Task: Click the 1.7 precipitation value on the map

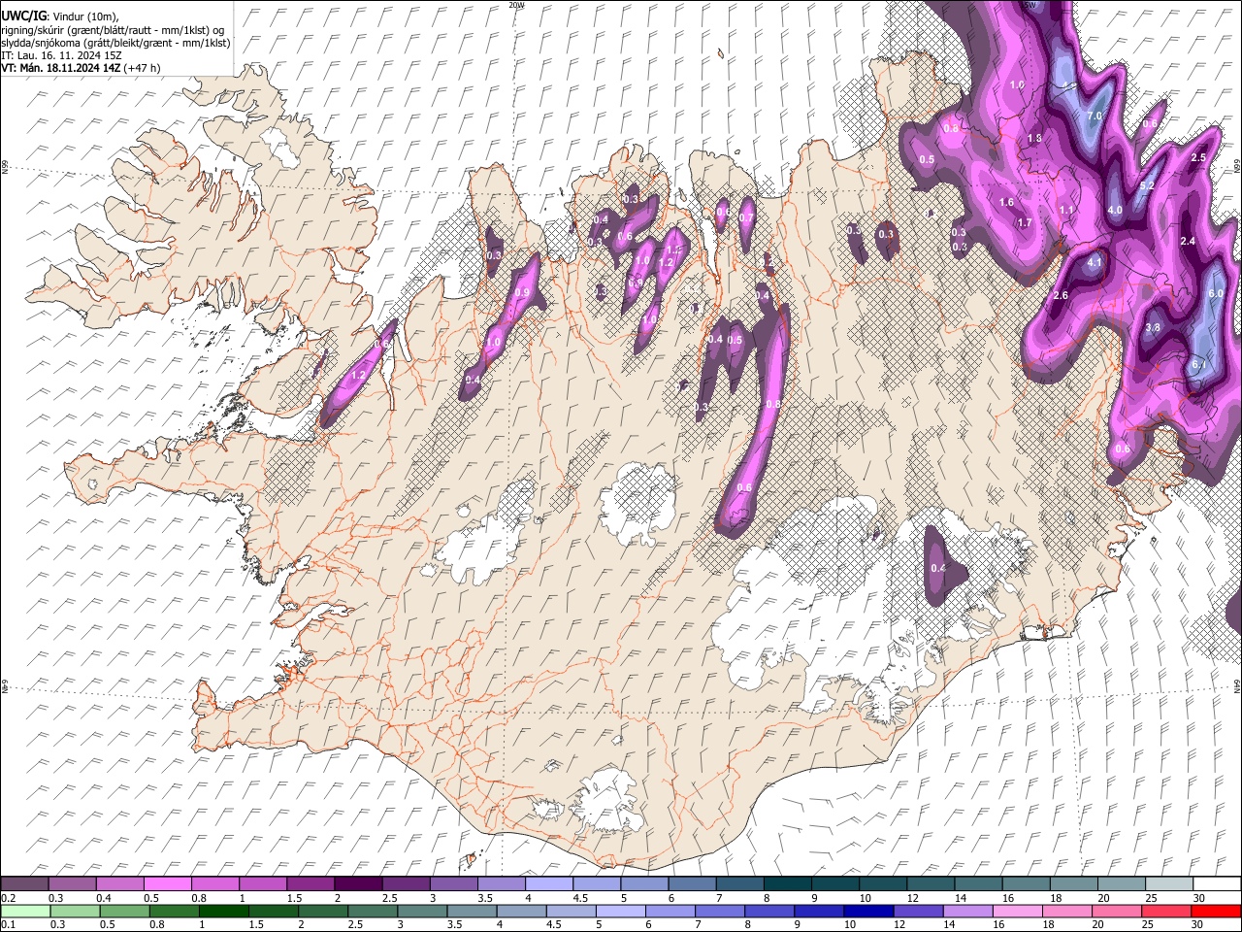Action: 1025,222
